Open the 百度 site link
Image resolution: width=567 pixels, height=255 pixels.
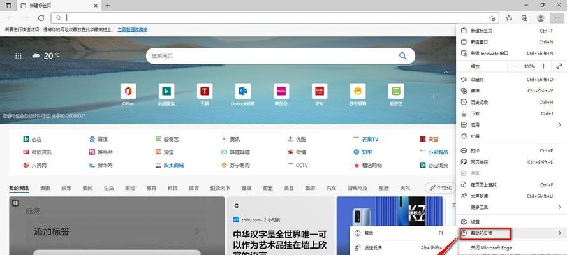point(98,139)
